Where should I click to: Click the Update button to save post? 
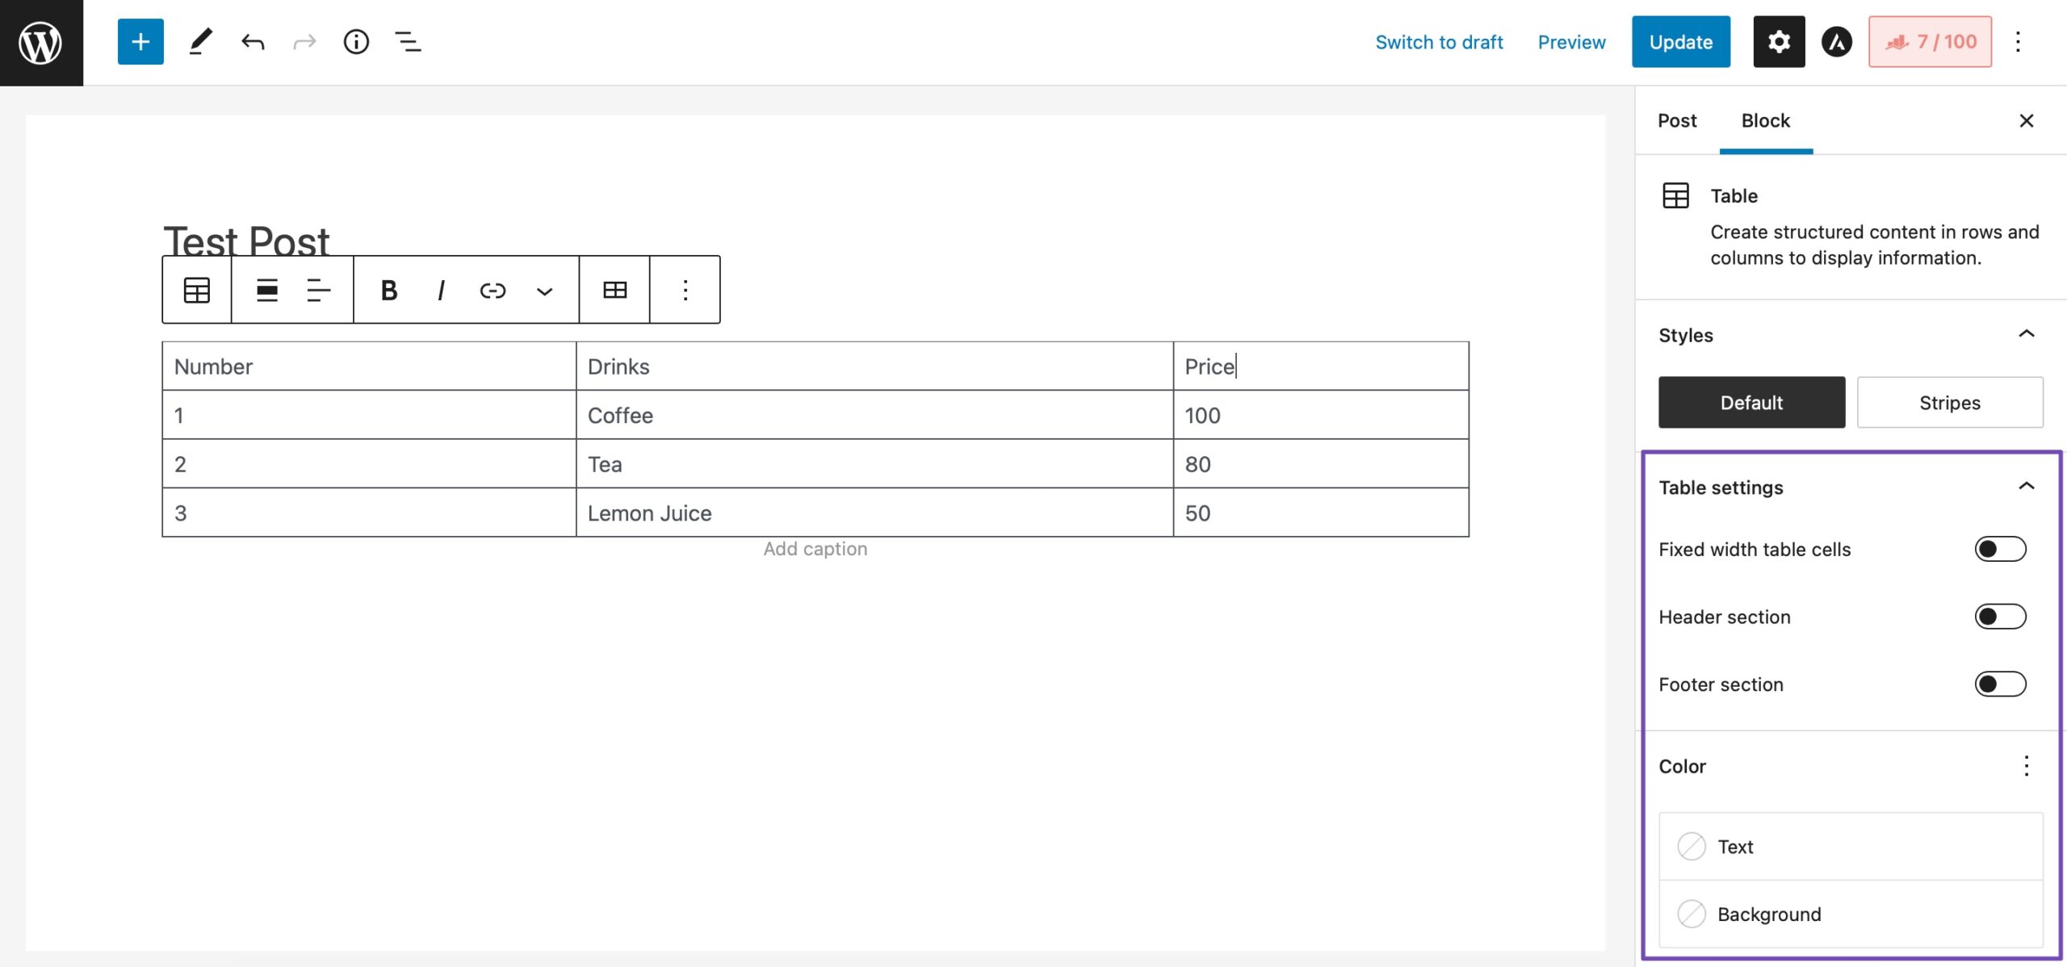click(1681, 41)
